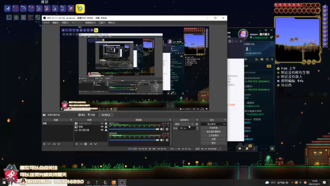Open the missions icon with the notification badge
This screenshot has width=330, height=186.
(247, 148)
